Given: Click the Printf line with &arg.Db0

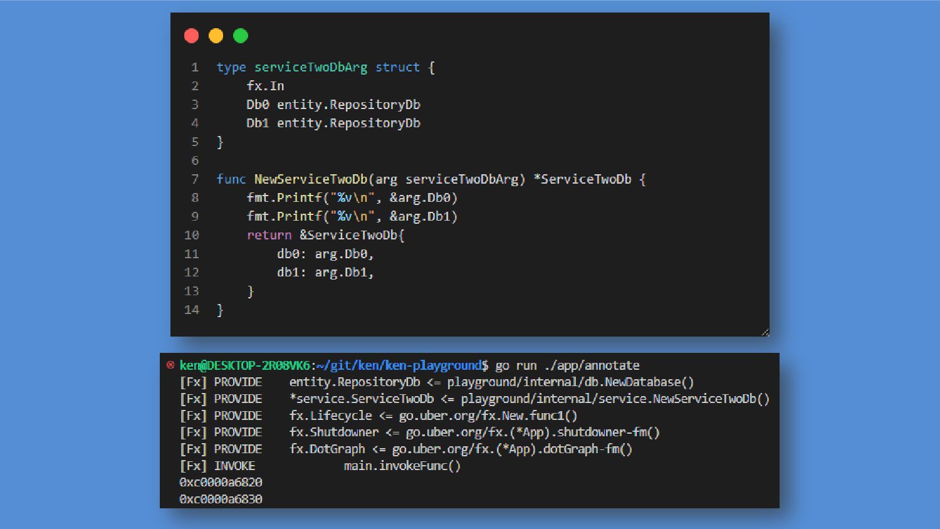Looking at the screenshot, I should 352,198.
